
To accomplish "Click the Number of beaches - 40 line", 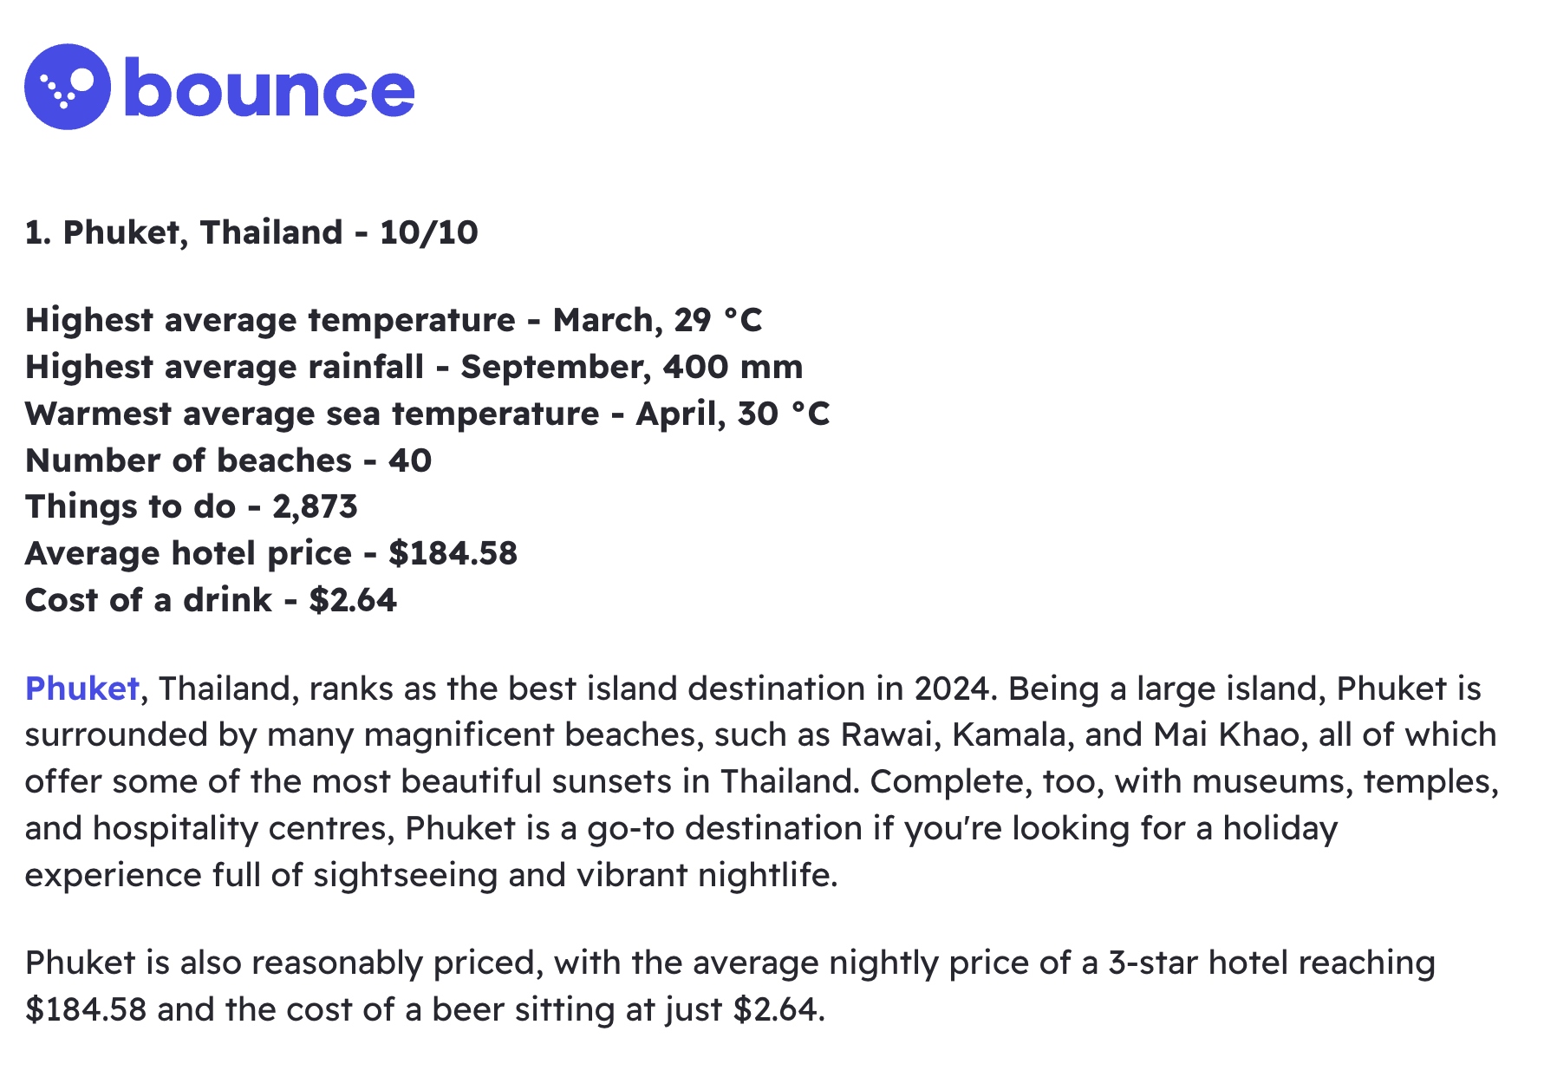I will (228, 460).
